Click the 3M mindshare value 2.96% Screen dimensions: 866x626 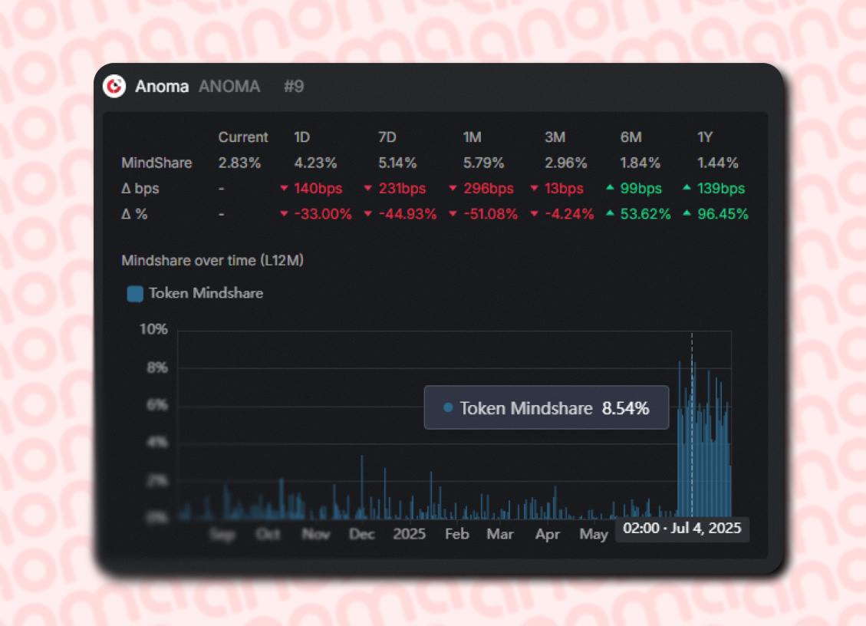pos(566,163)
